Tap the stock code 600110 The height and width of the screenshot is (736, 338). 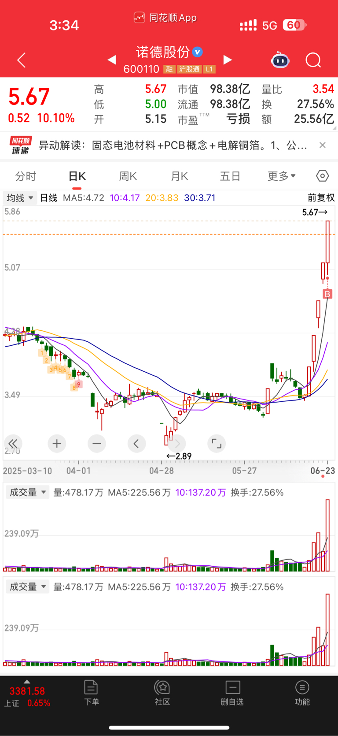[x=141, y=69]
